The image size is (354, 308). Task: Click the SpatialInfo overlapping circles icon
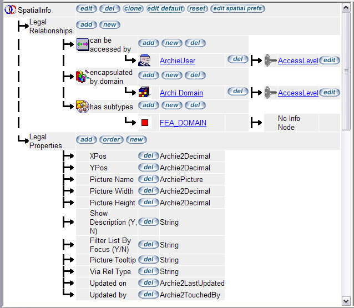coord(9,11)
